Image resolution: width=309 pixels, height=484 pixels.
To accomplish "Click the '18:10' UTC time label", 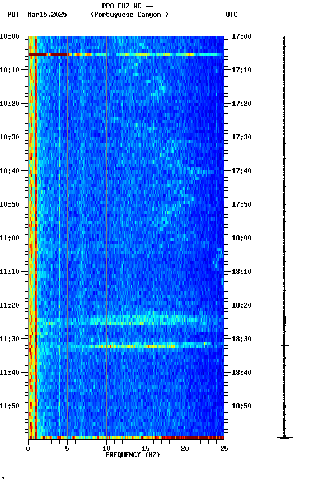I will coord(241,272).
